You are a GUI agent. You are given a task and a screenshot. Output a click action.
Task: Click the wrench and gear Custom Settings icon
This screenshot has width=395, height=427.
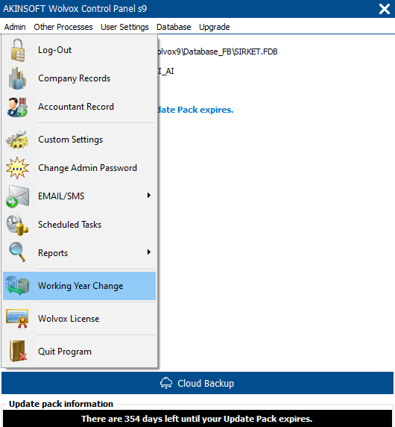(17, 140)
